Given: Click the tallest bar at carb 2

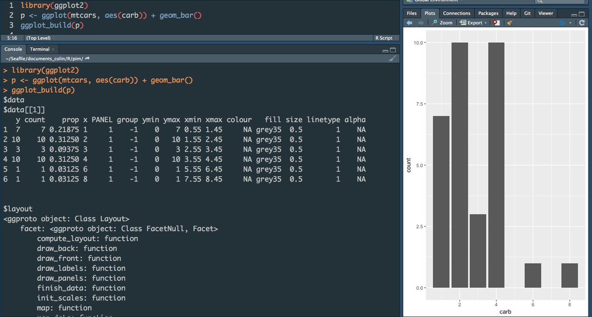Looking at the screenshot, I should [x=459, y=165].
